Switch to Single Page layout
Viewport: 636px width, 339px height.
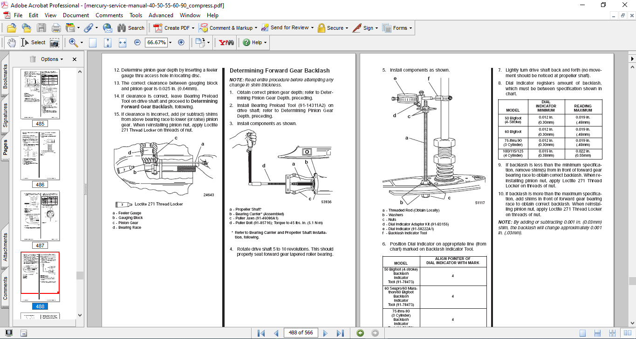583,332
